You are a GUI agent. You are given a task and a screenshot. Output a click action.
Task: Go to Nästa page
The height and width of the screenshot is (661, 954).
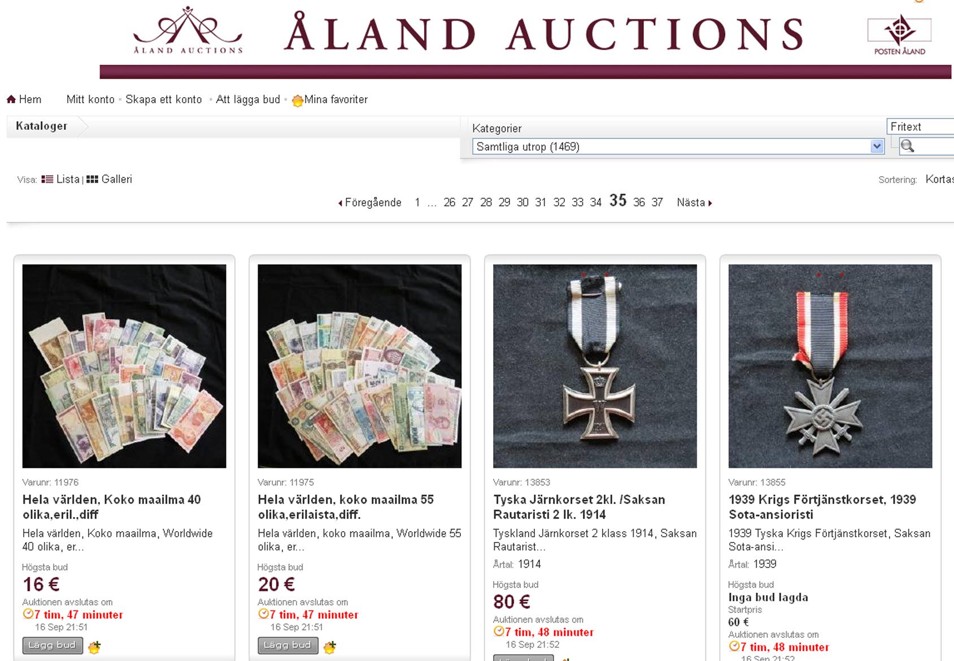[694, 202]
